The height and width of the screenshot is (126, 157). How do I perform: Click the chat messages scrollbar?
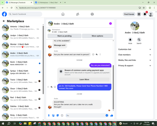coord(113,87)
